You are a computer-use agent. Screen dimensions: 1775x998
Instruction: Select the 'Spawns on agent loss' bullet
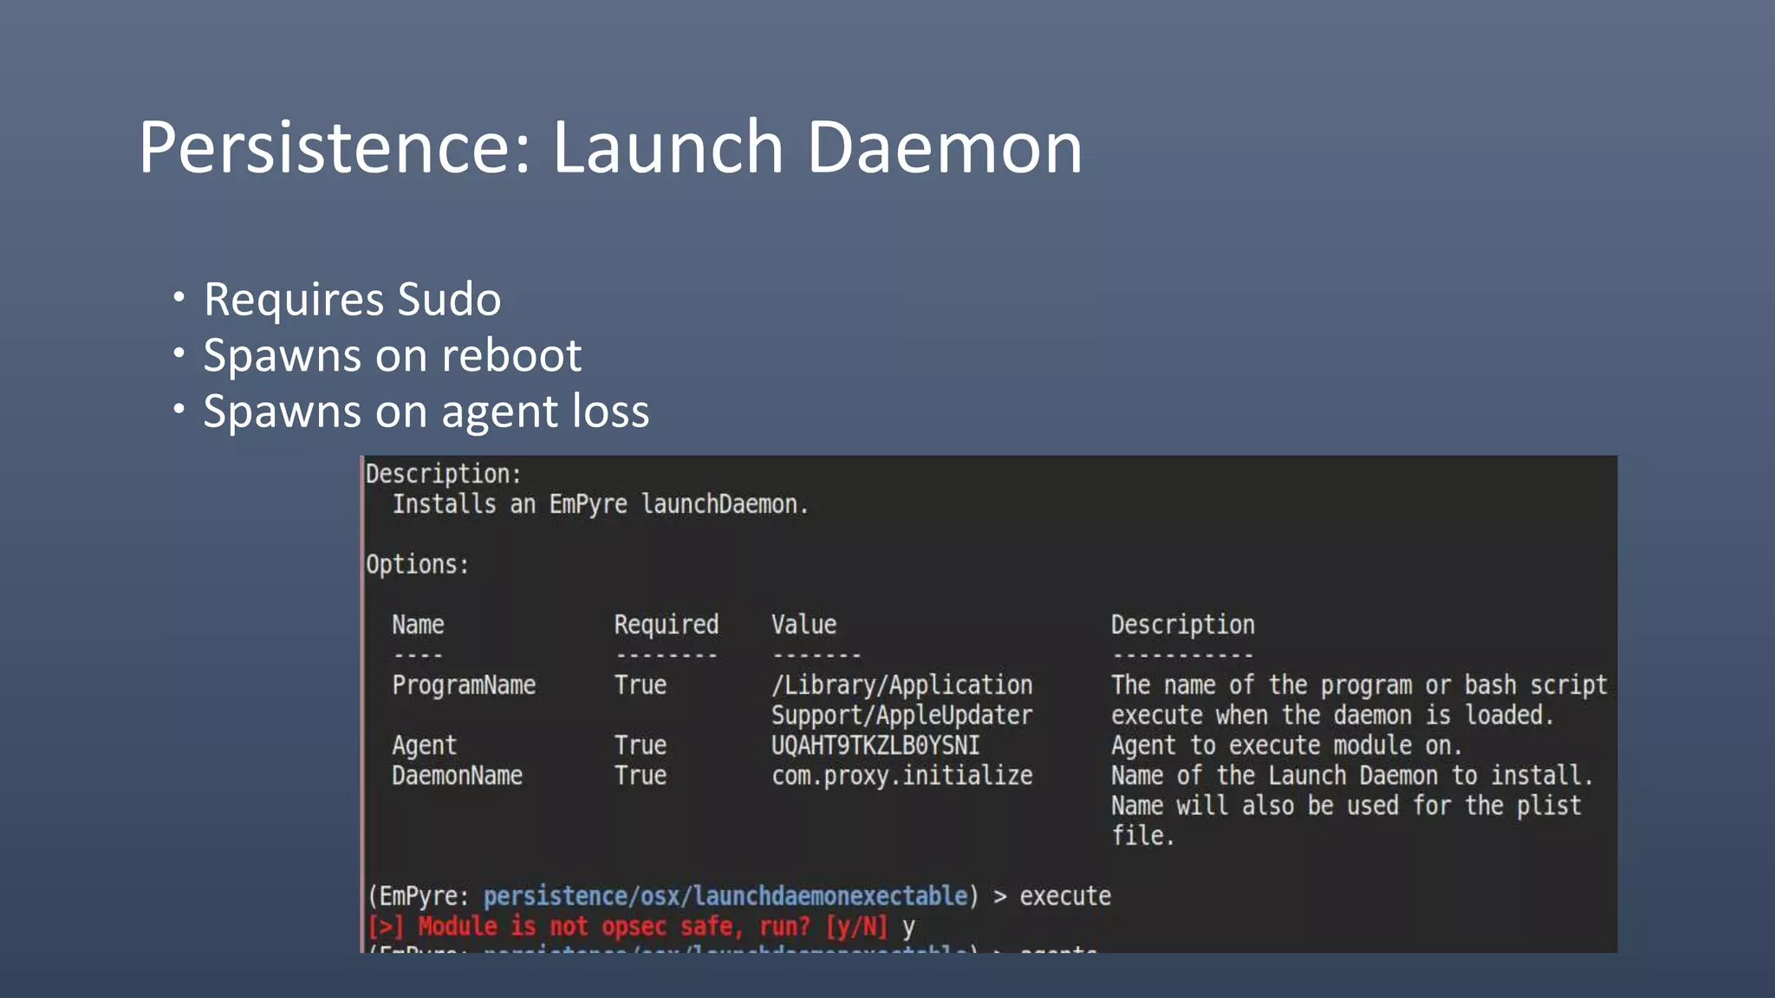coord(426,412)
